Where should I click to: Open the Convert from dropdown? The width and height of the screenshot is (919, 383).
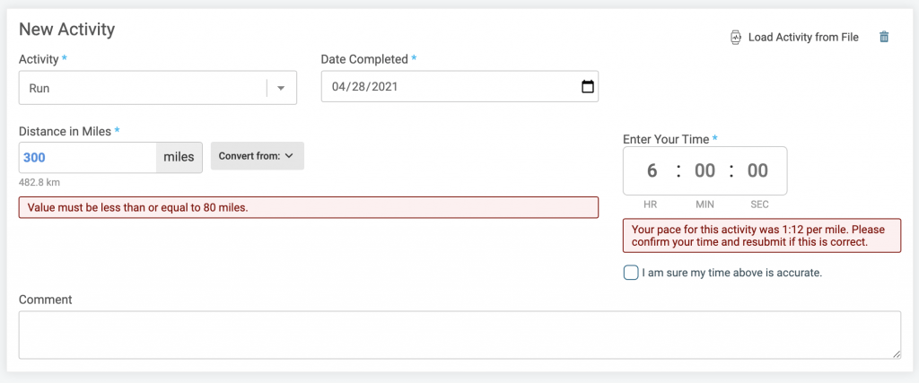tap(258, 156)
